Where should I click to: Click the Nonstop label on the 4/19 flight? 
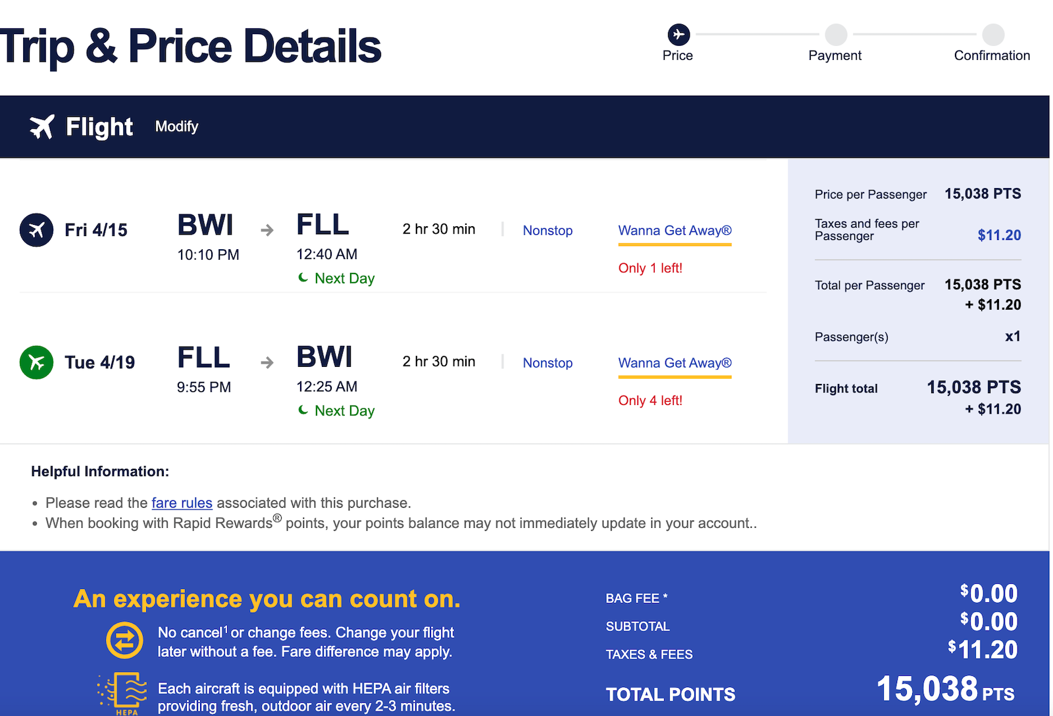click(548, 362)
